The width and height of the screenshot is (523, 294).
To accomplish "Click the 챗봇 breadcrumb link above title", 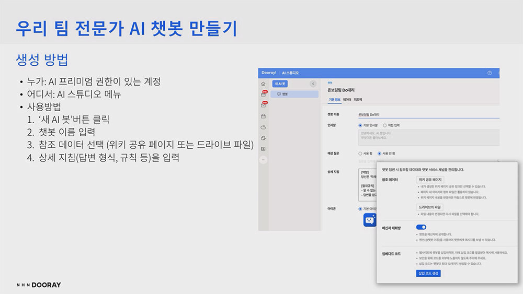I will [329, 83].
